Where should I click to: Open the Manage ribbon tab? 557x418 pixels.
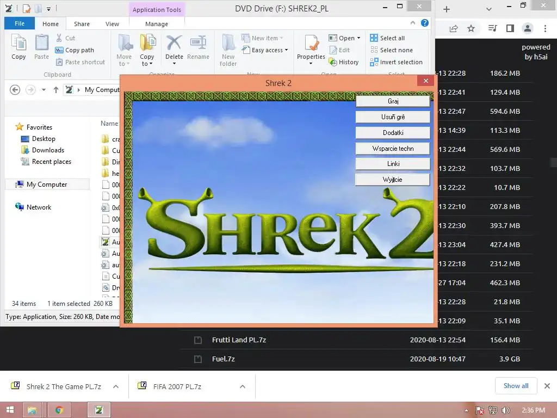(157, 24)
